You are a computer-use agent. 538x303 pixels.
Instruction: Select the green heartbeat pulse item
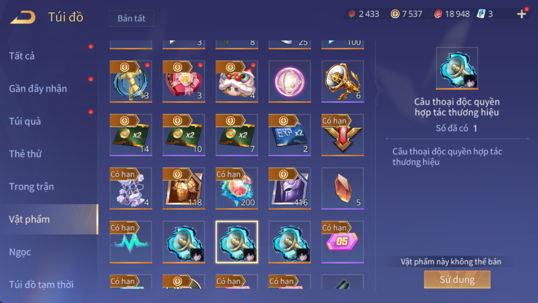(131, 242)
